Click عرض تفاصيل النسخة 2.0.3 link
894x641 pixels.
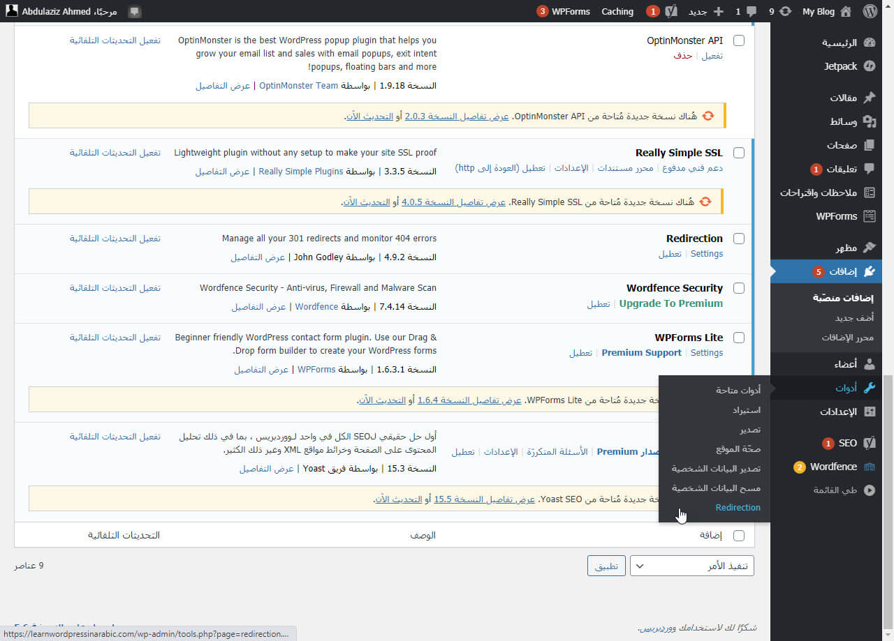pyautogui.click(x=457, y=116)
